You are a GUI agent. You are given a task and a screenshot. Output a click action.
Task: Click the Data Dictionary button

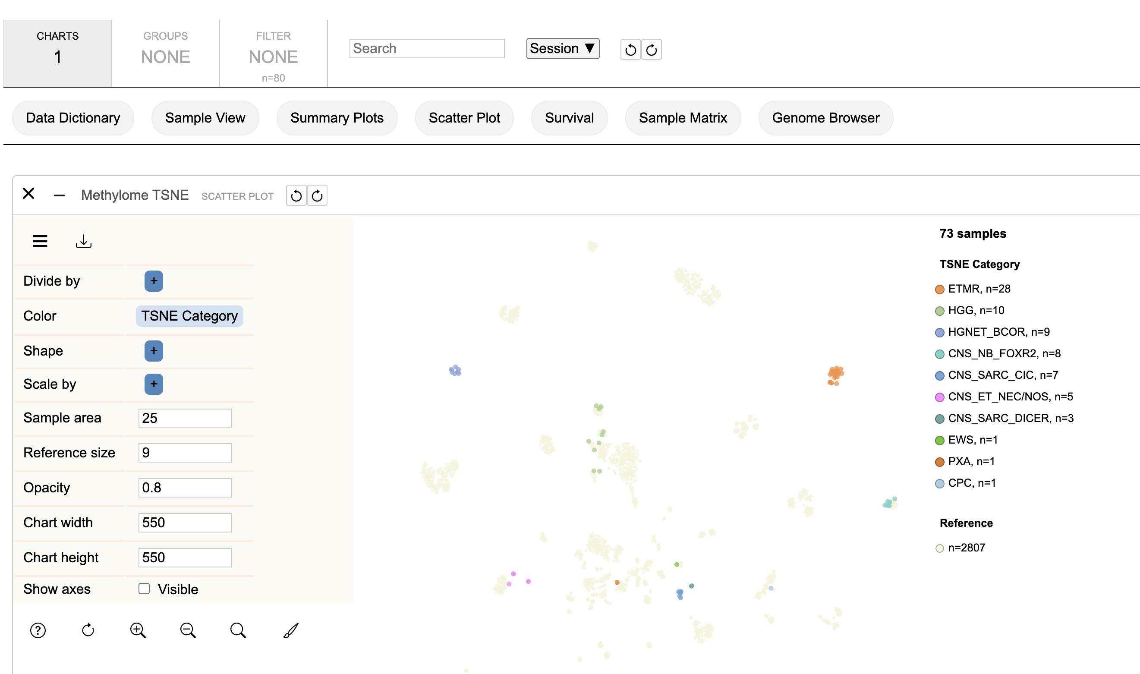[x=74, y=117]
